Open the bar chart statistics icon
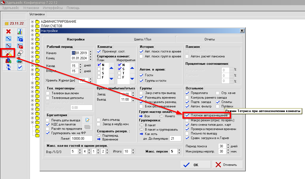 20,32
